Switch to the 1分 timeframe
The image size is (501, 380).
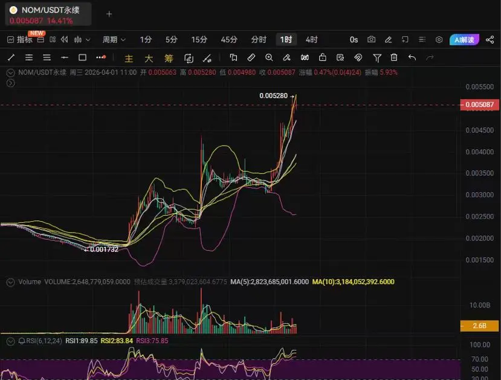click(146, 40)
